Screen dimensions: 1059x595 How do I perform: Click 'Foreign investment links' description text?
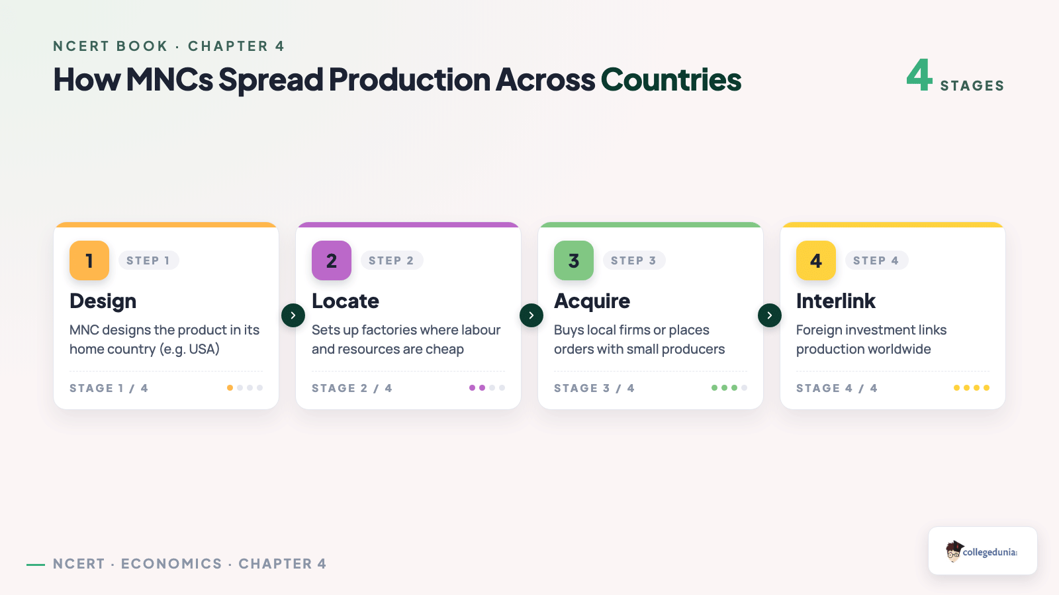click(x=871, y=339)
